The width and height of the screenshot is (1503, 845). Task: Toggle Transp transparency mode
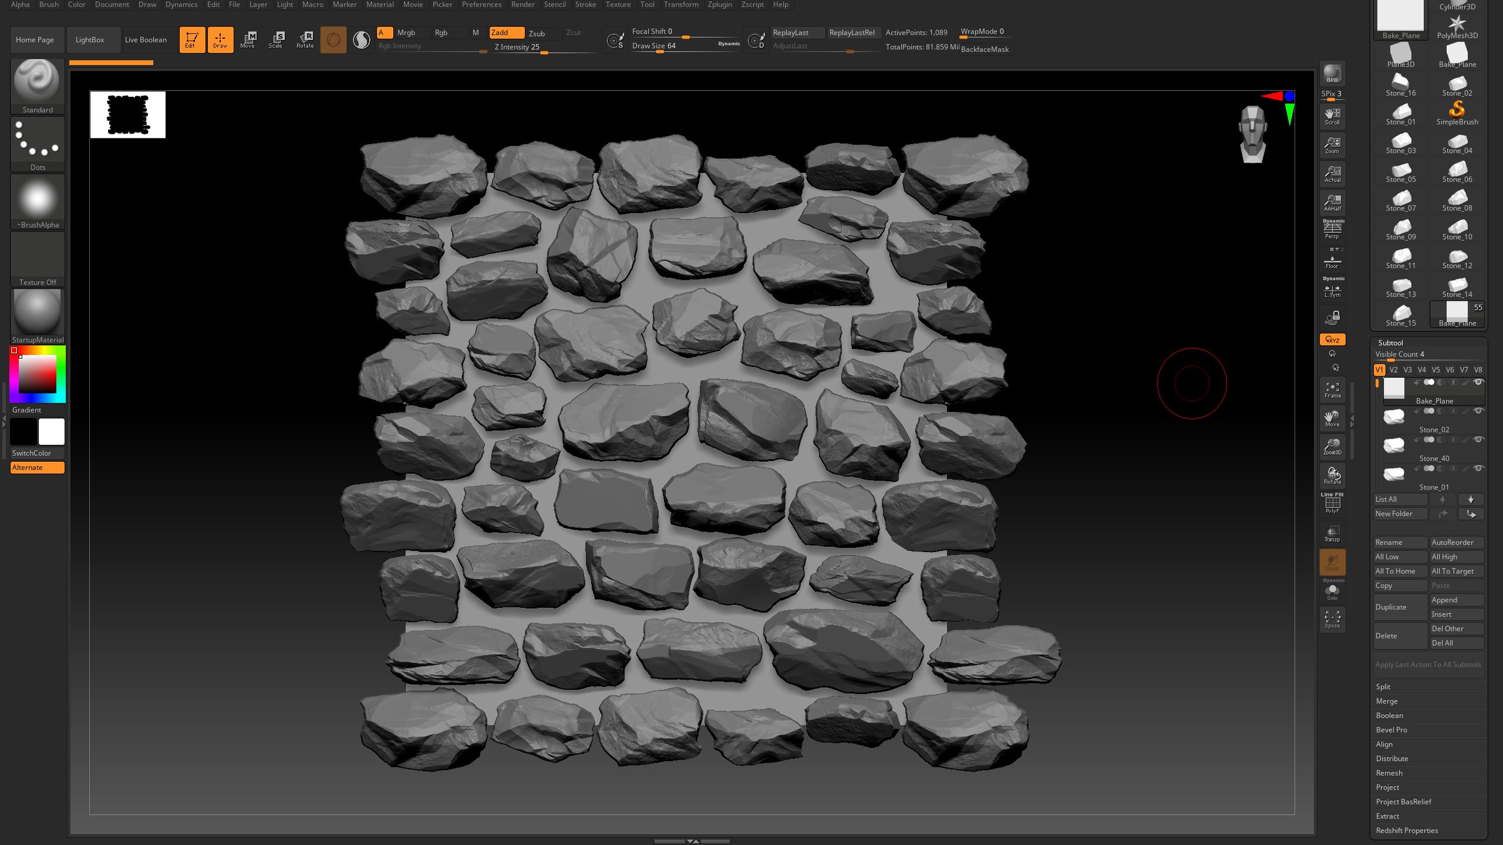coord(1332,533)
